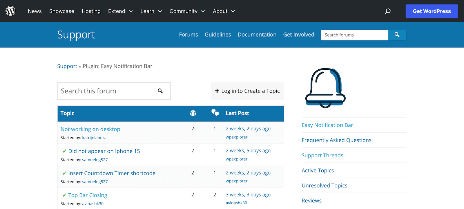Image resolution: width=464 pixels, height=209 pixels.
Task: Click the WordPress logo icon
Action: 10,11
